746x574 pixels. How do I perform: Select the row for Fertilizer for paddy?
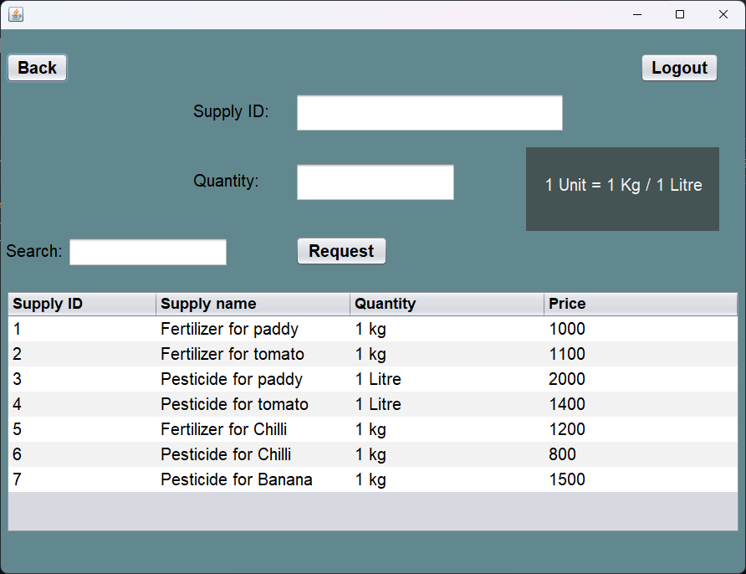tap(251, 329)
